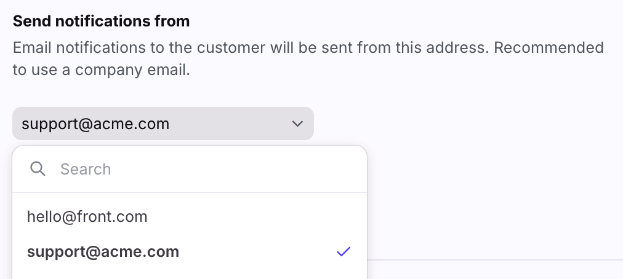Viewport: 623px width, 279px height.
Task: Click the selected-item tick mark icon
Action: pyautogui.click(x=344, y=252)
